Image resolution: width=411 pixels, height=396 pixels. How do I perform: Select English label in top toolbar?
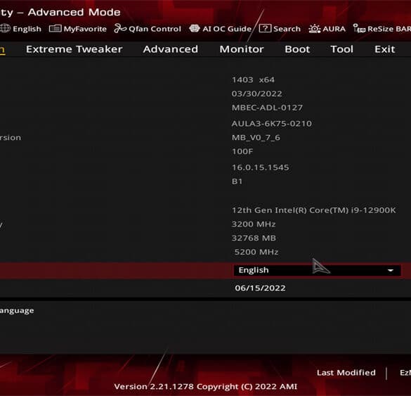[x=27, y=29]
